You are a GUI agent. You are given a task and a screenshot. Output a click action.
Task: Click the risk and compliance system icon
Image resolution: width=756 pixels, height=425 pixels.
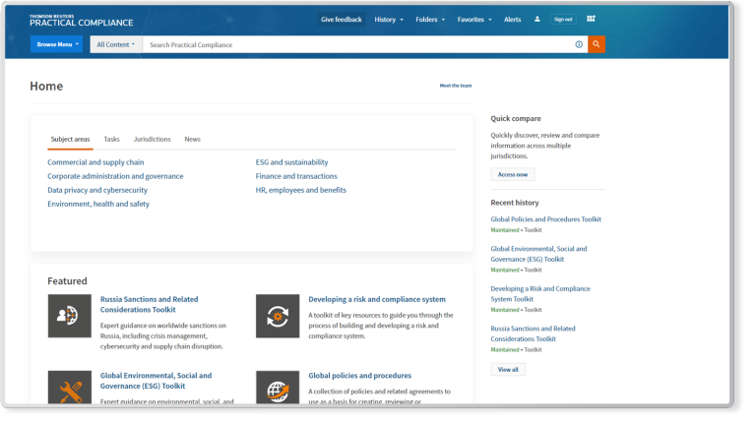click(278, 316)
